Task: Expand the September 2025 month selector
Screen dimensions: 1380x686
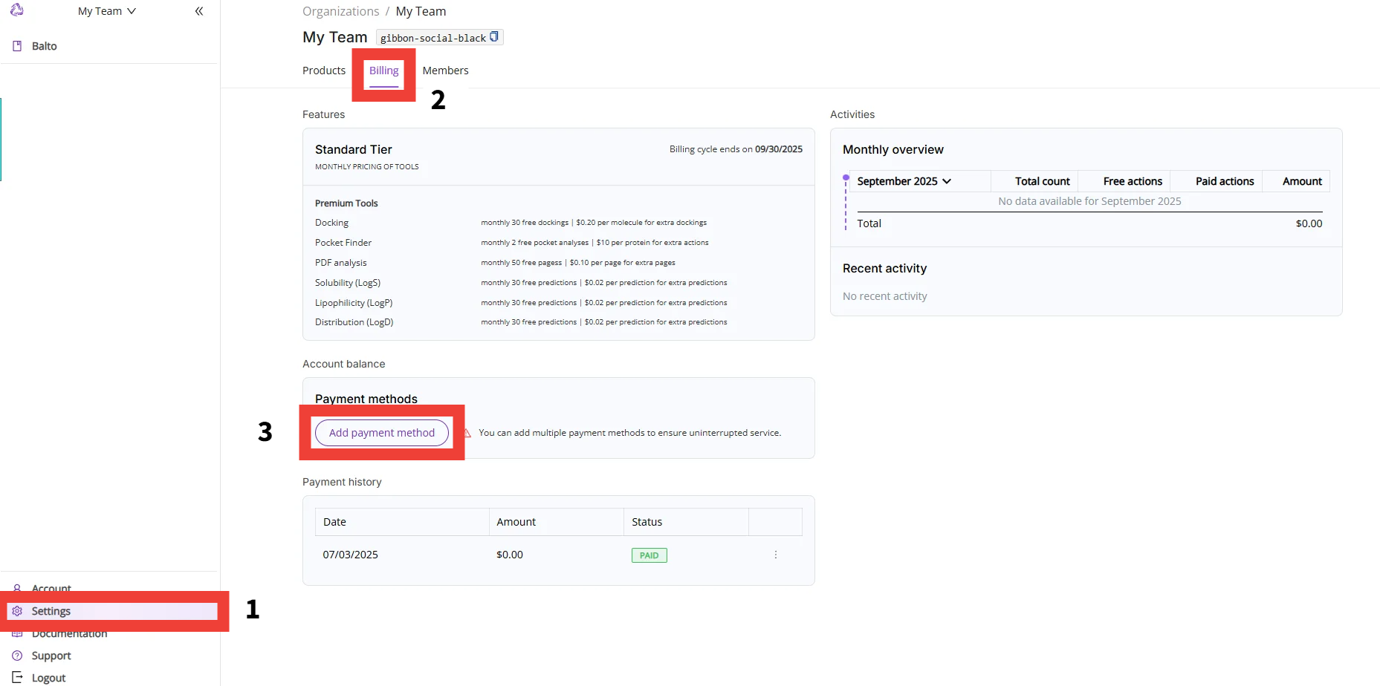Action: 904,181
